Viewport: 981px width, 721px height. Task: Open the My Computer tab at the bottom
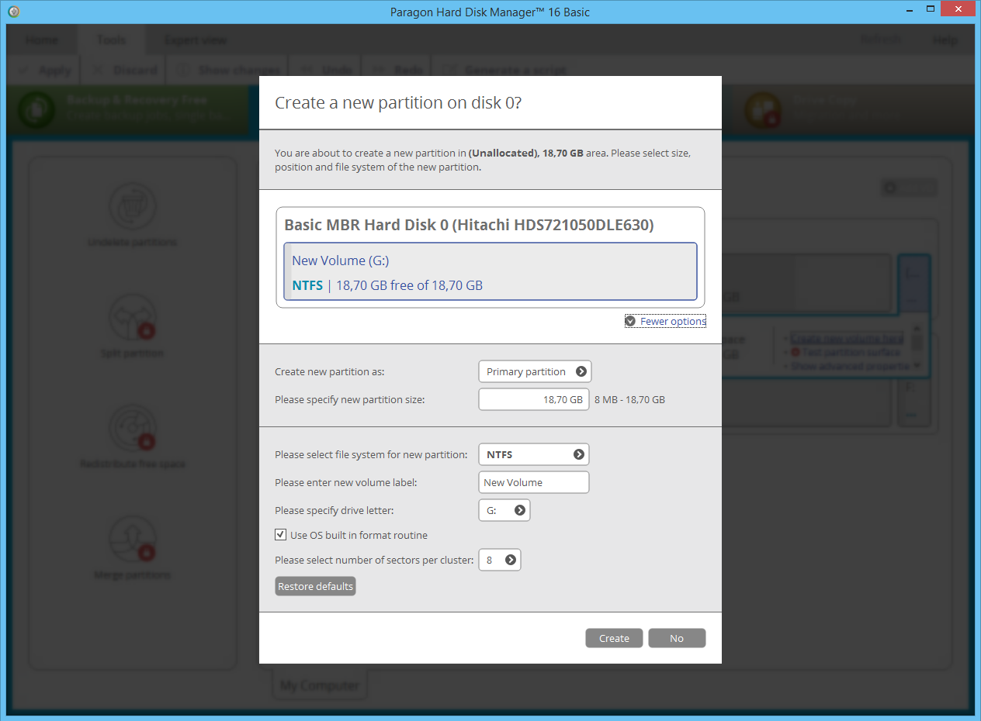(320, 685)
